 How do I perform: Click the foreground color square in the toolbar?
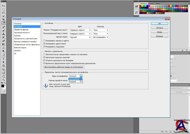3,86
